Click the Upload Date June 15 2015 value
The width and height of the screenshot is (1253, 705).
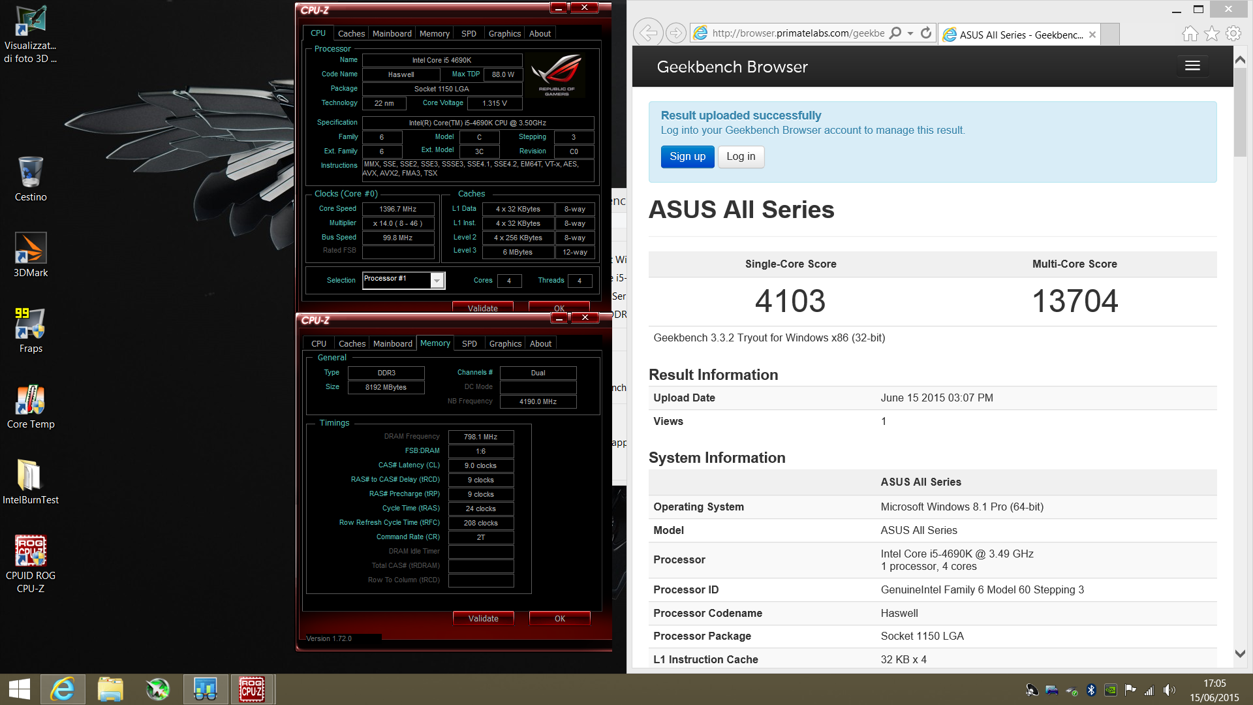[936, 398]
